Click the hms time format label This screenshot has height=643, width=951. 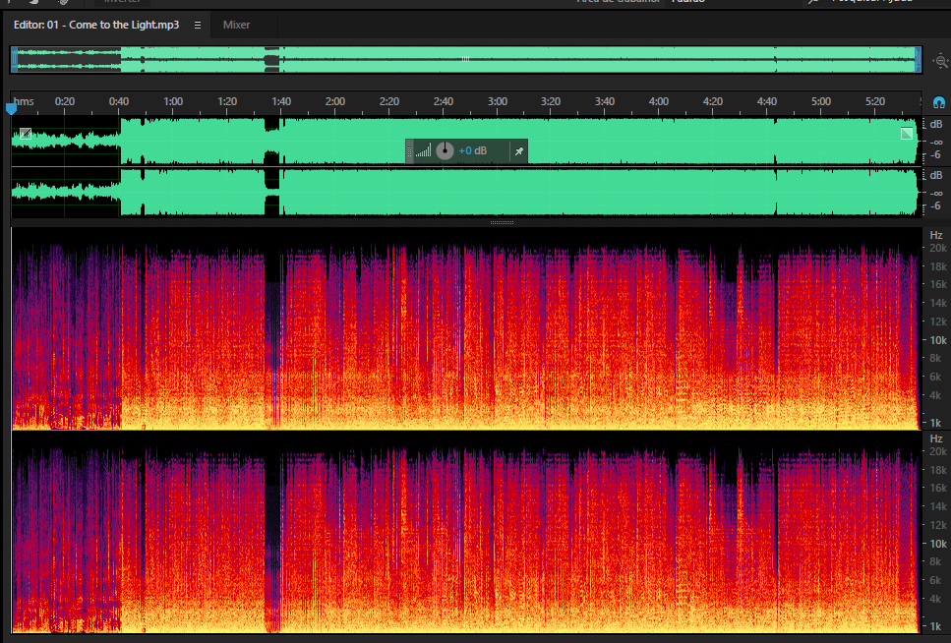24,101
